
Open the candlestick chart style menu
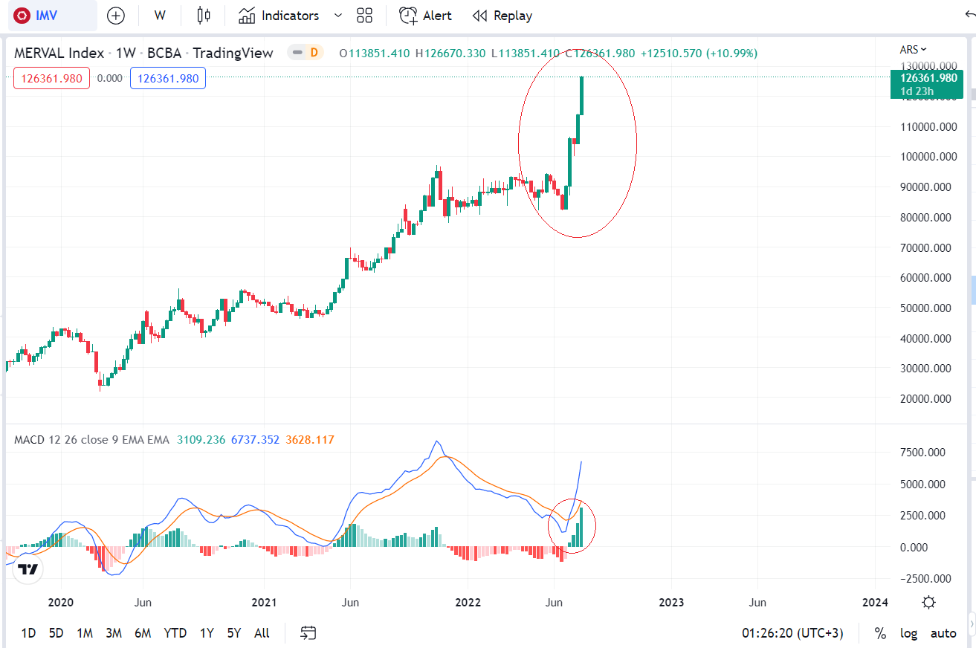click(204, 16)
